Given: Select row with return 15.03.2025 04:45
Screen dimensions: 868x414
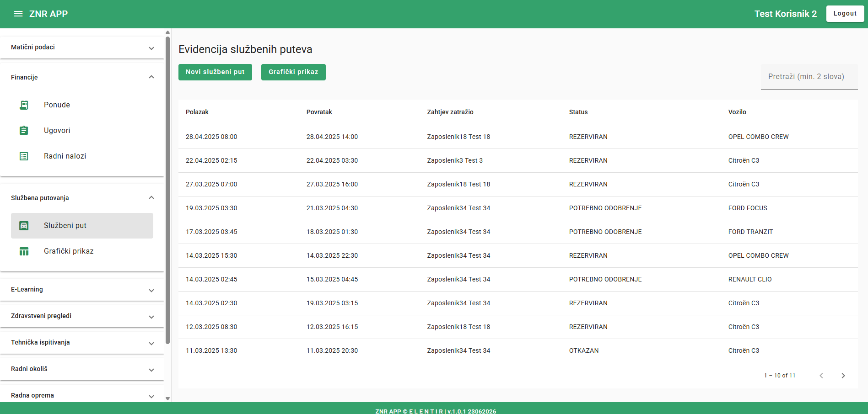Looking at the screenshot, I should [518, 280].
